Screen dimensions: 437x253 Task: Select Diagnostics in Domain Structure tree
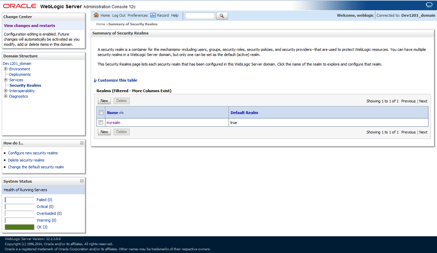pos(18,96)
